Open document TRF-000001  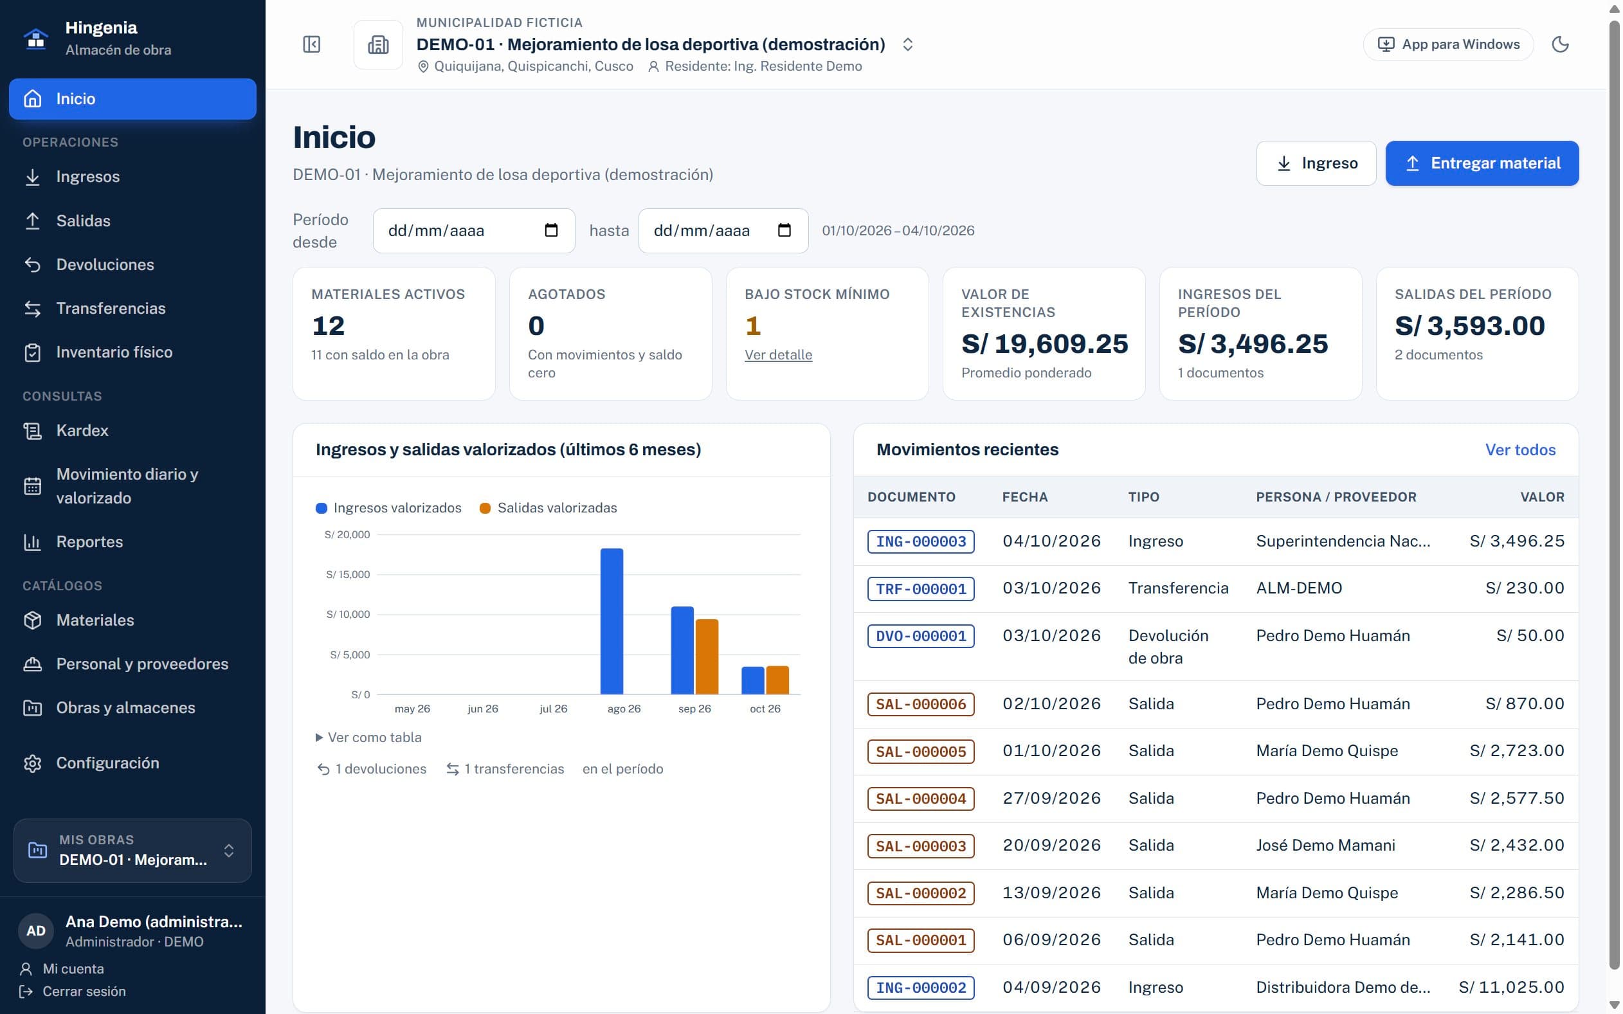920,589
